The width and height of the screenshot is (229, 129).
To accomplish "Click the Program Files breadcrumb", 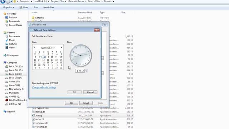I will point(57,1).
